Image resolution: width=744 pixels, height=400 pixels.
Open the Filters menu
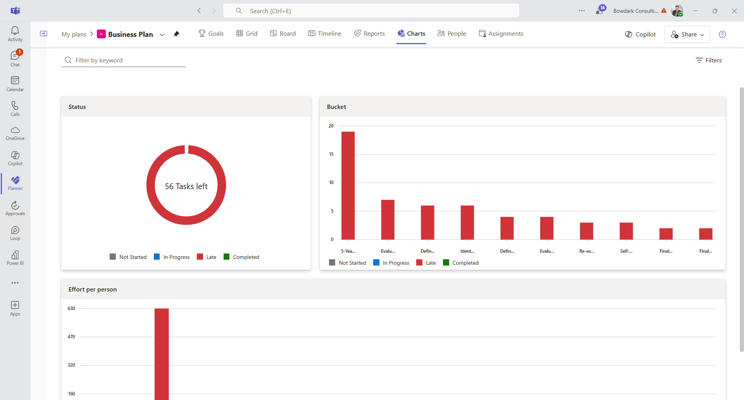tap(709, 60)
